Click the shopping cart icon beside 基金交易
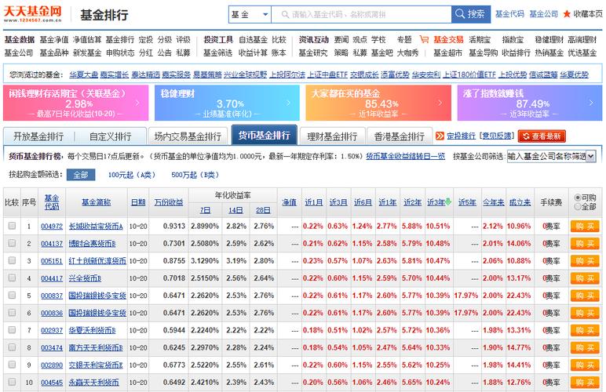 (x=424, y=39)
